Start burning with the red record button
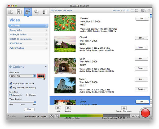Image resolution: width=159 pixels, height=129 pixels. tap(145, 113)
